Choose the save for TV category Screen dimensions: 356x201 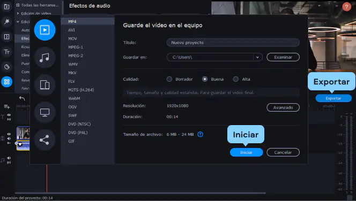pyautogui.click(x=44, y=112)
